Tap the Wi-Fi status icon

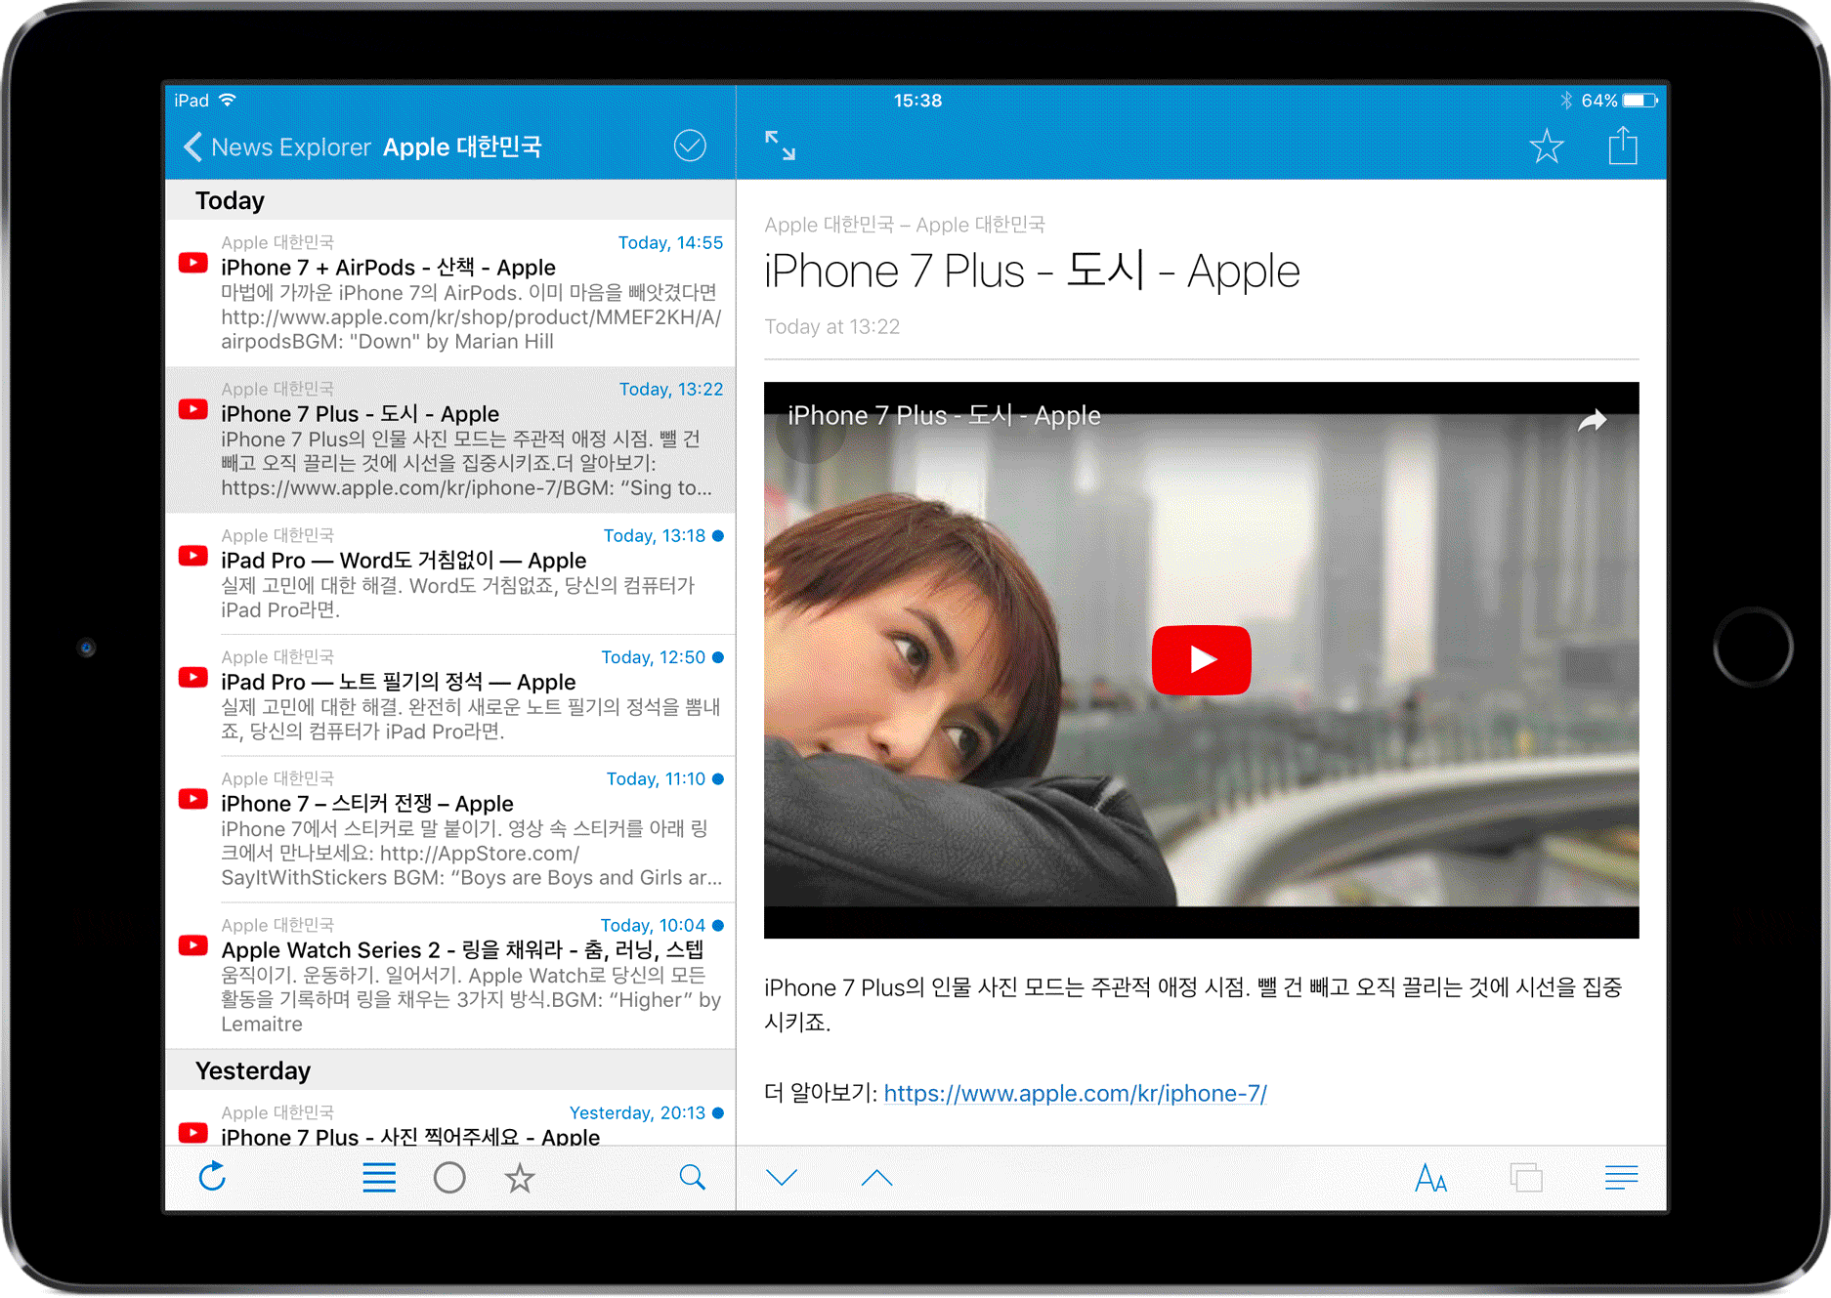[228, 100]
